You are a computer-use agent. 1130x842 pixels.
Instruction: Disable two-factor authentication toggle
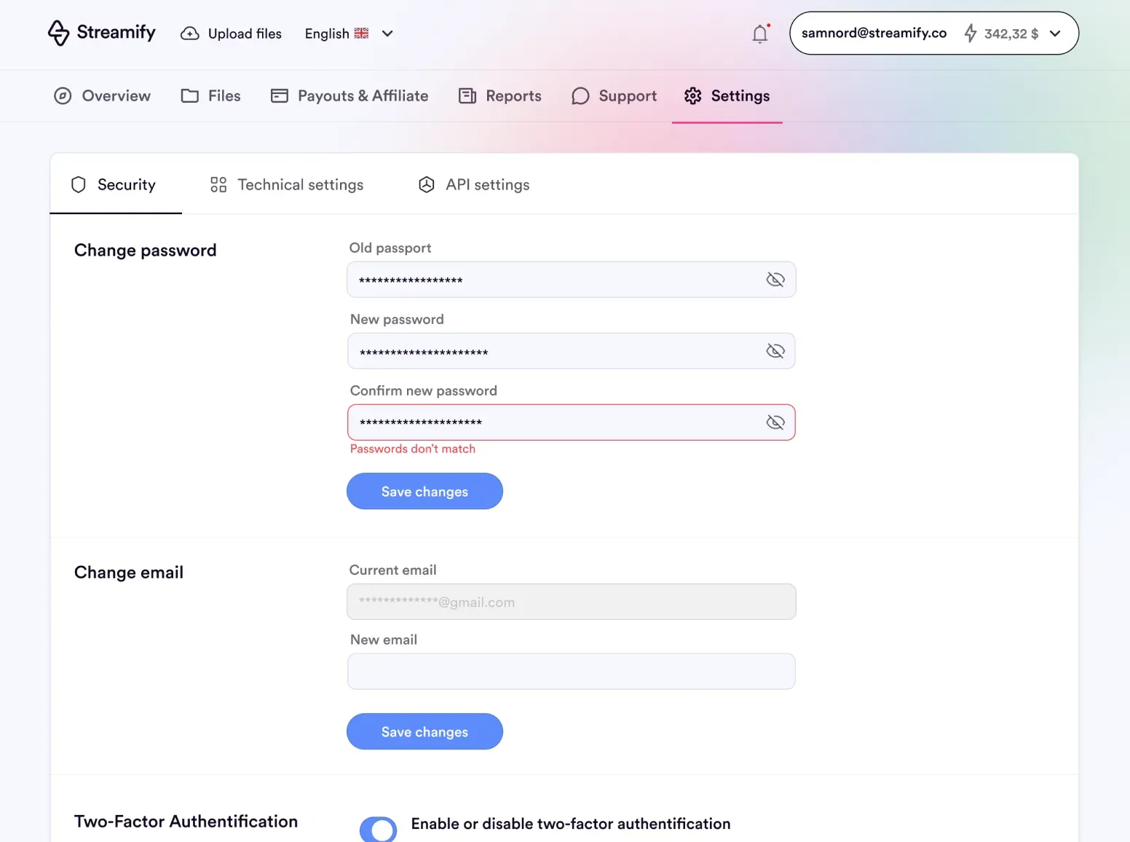[379, 829]
